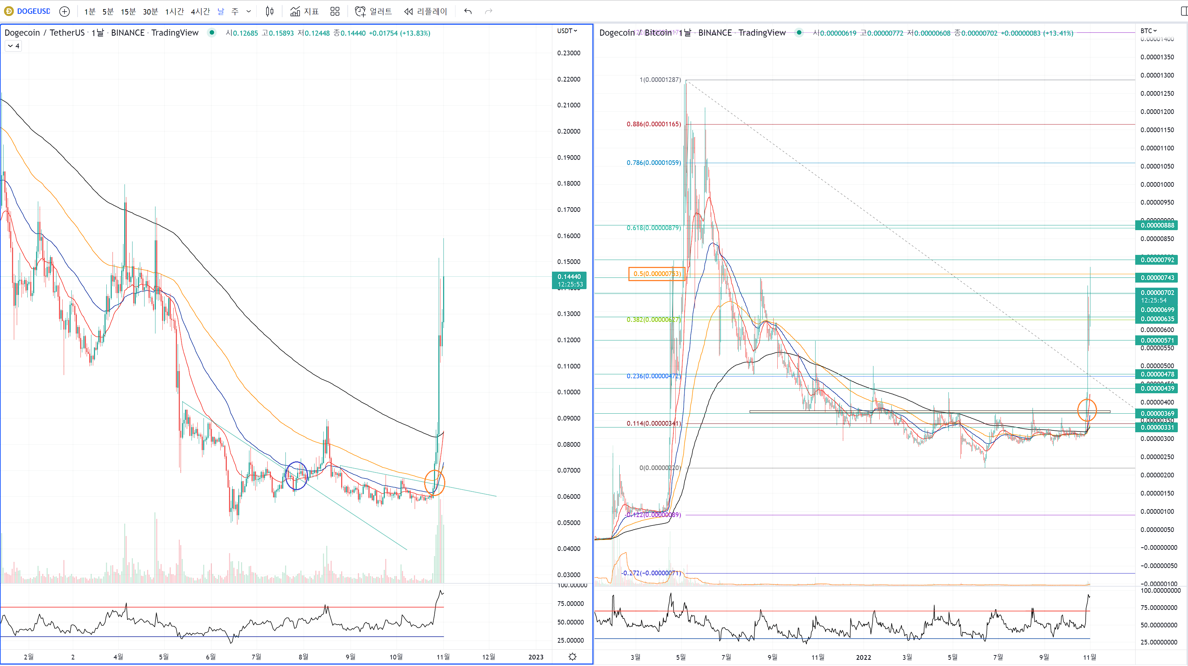This screenshot has height=666, width=1188.
Task: Open the USDT currency dropdown
Action: 567,31
